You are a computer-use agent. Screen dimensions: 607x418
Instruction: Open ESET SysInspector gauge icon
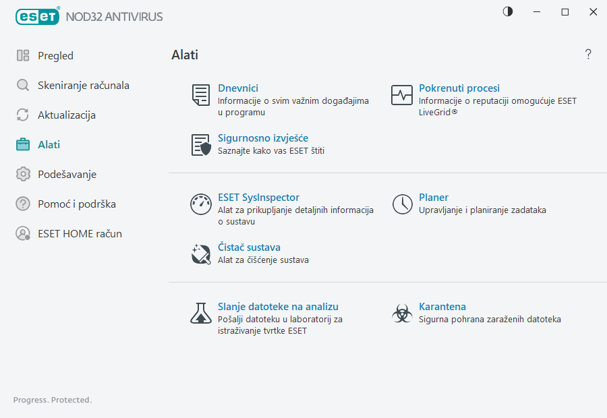[200, 204]
